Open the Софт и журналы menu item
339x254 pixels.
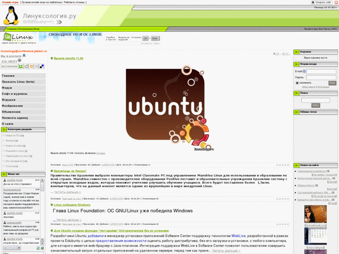pos(23,94)
